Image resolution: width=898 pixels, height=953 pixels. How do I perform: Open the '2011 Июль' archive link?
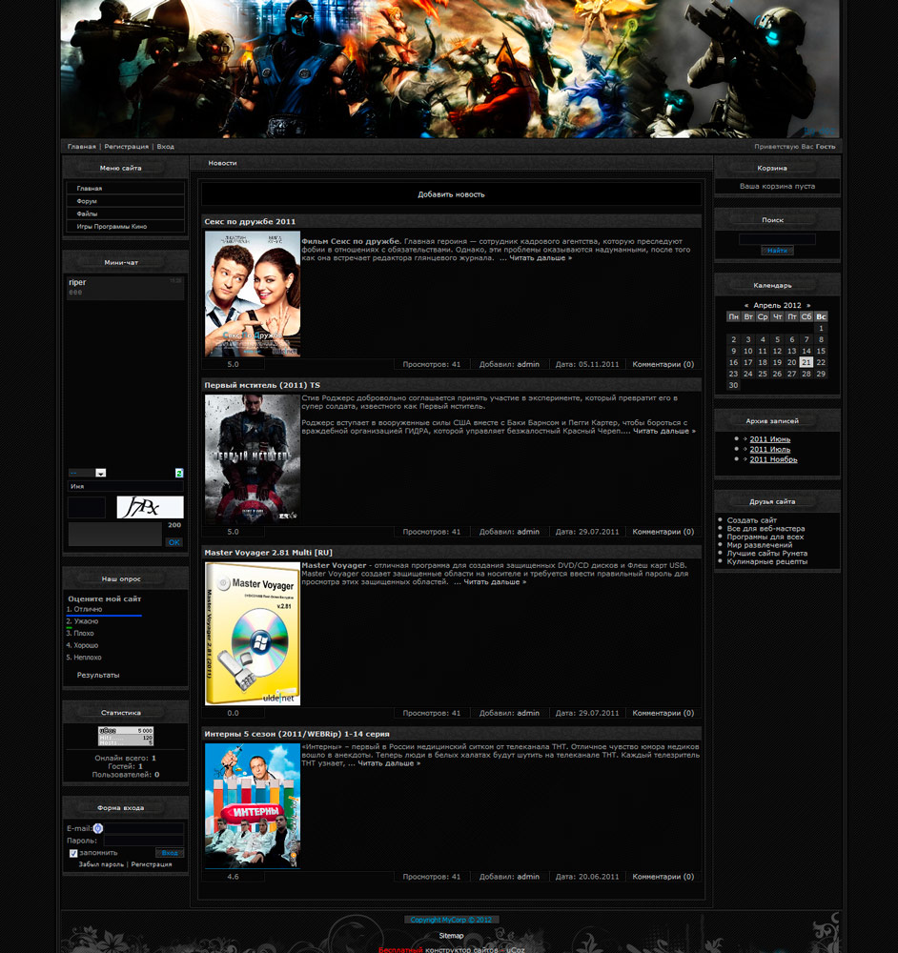coord(769,450)
